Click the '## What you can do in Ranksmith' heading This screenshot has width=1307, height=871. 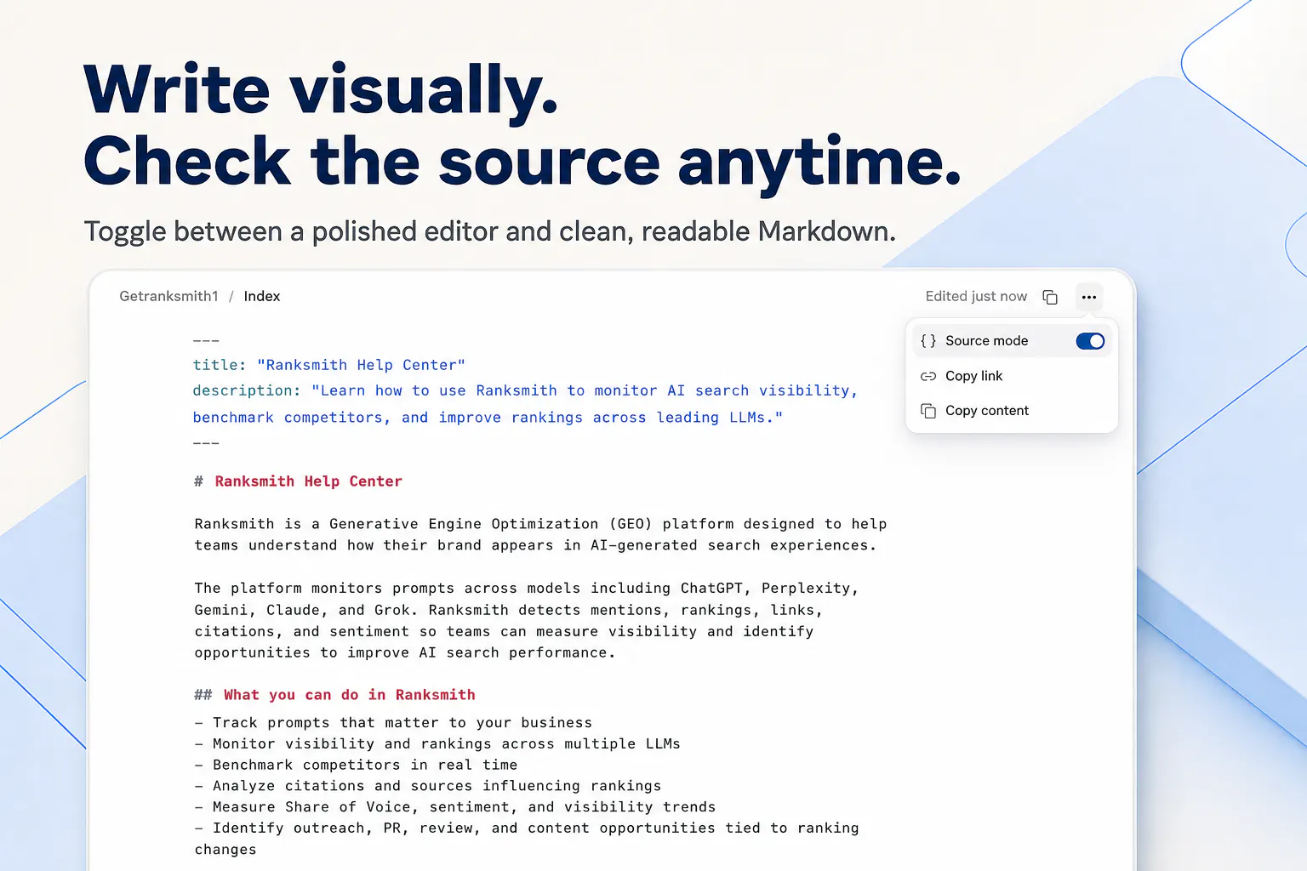point(334,695)
